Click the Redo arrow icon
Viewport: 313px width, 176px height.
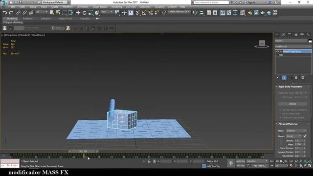[11, 13]
